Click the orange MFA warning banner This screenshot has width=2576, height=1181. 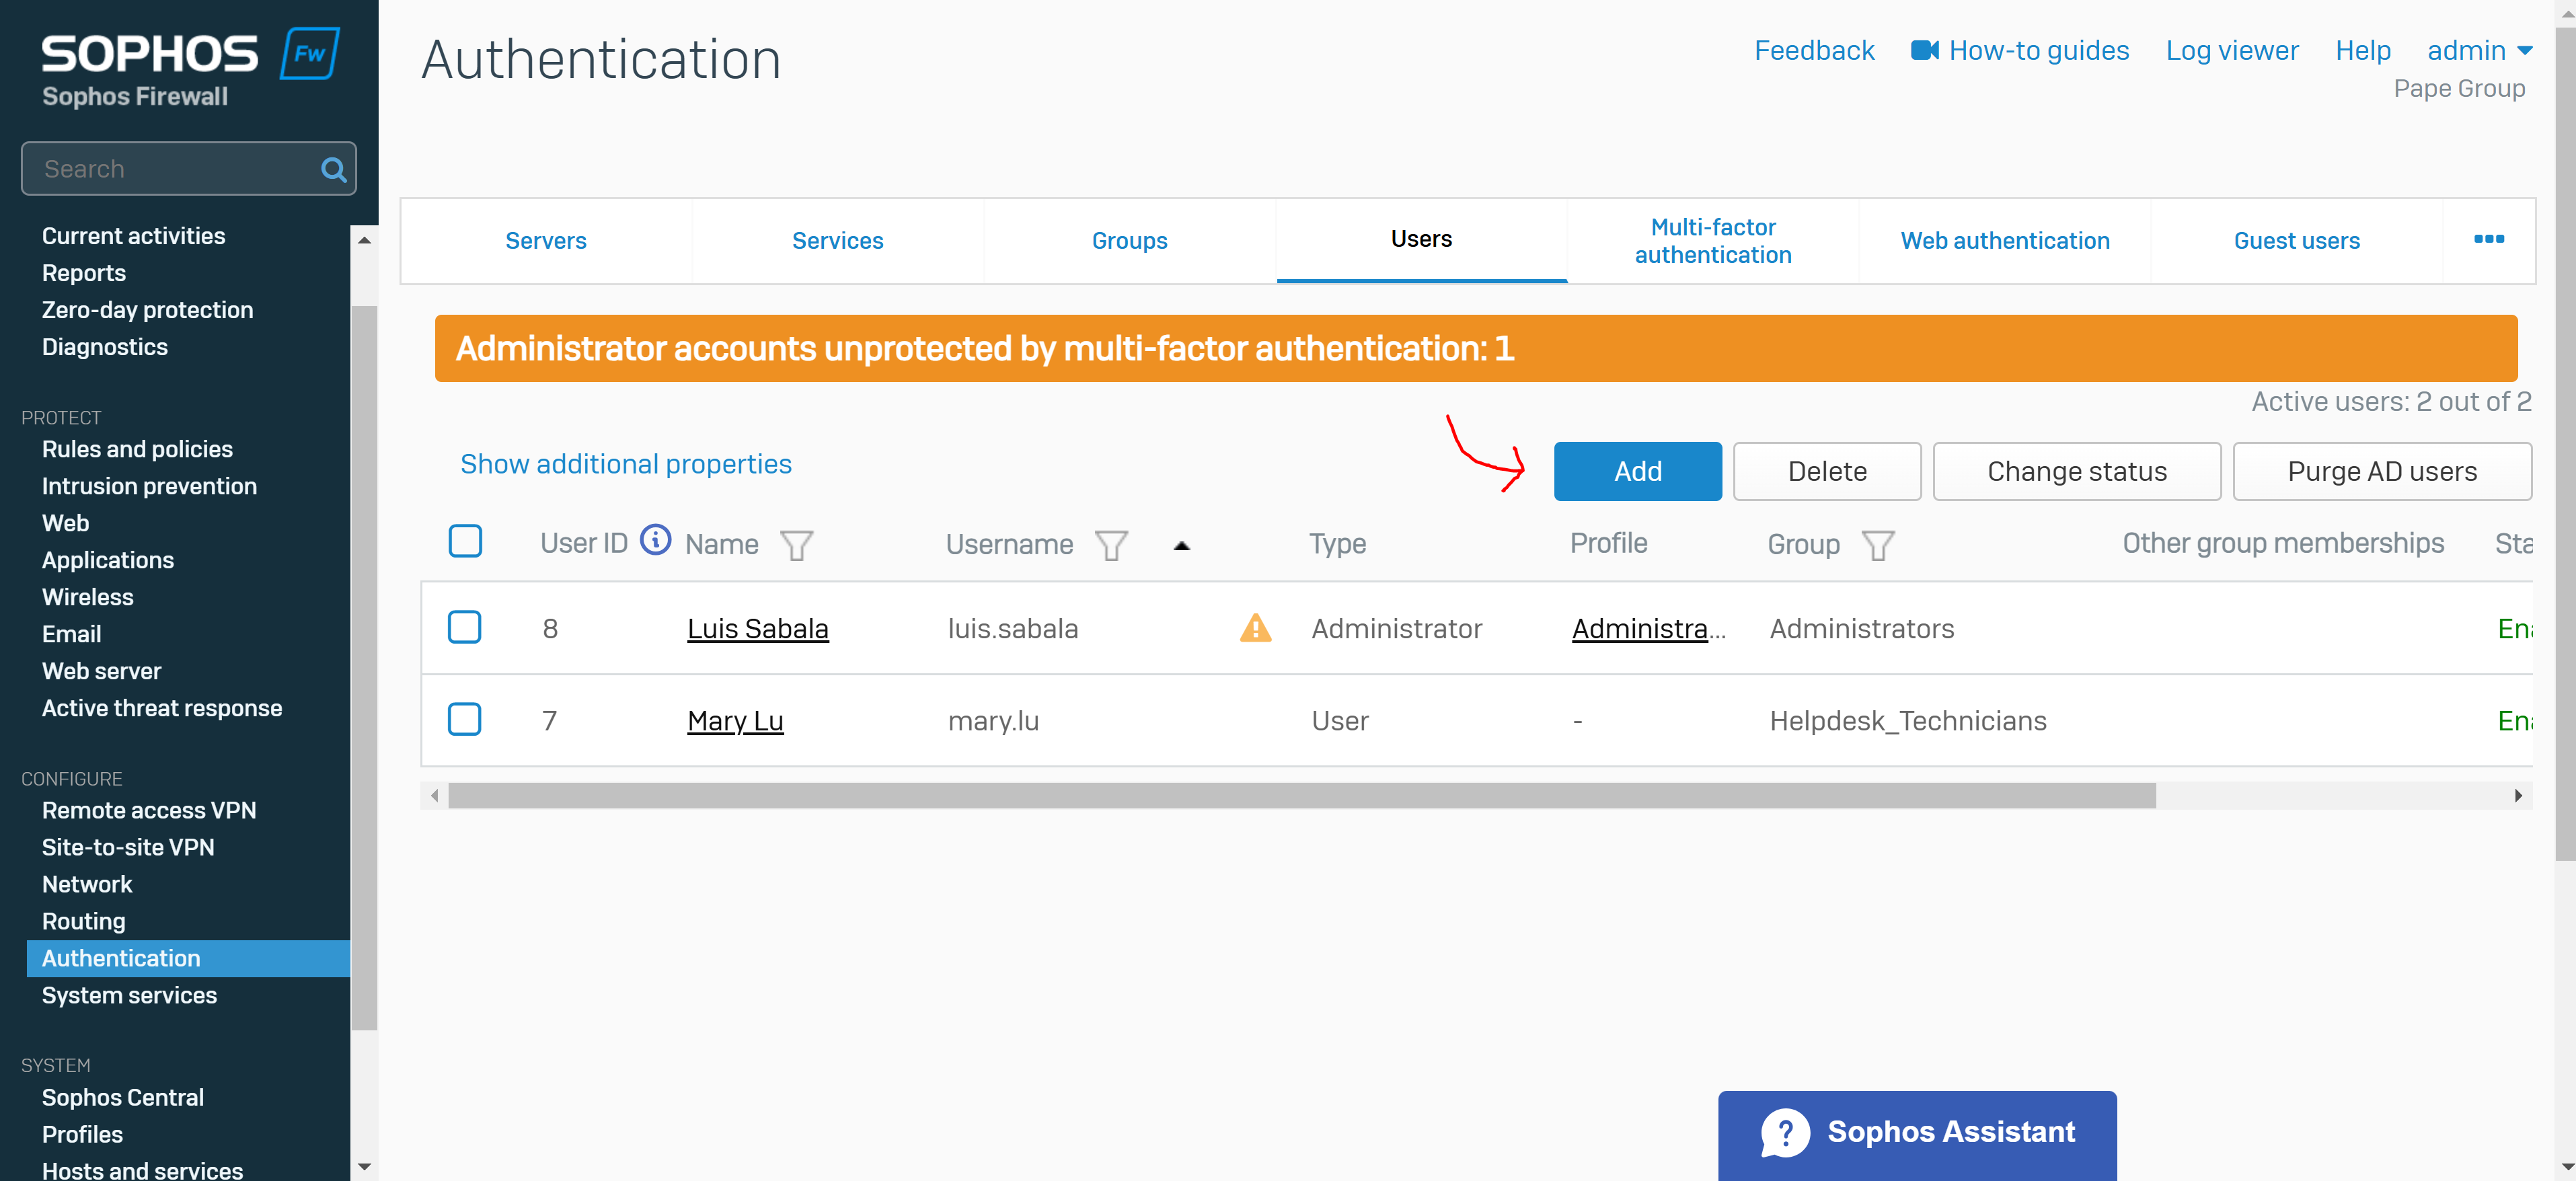(x=1475, y=348)
